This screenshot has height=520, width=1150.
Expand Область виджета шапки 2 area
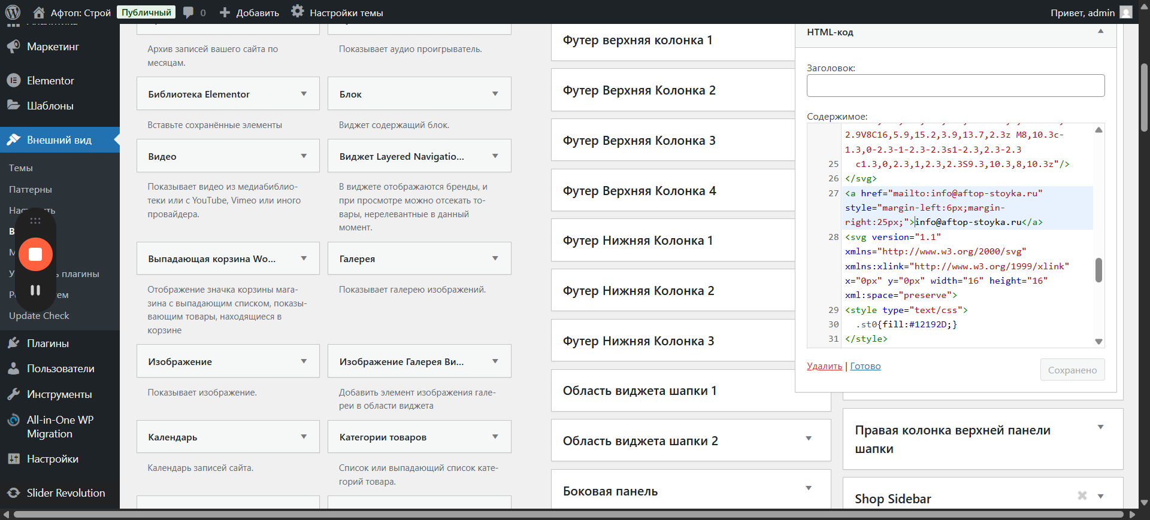coord(809,439)
